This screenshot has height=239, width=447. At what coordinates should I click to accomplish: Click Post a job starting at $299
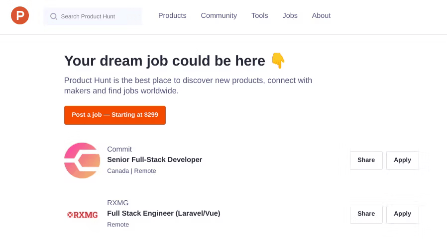point(115,115)
